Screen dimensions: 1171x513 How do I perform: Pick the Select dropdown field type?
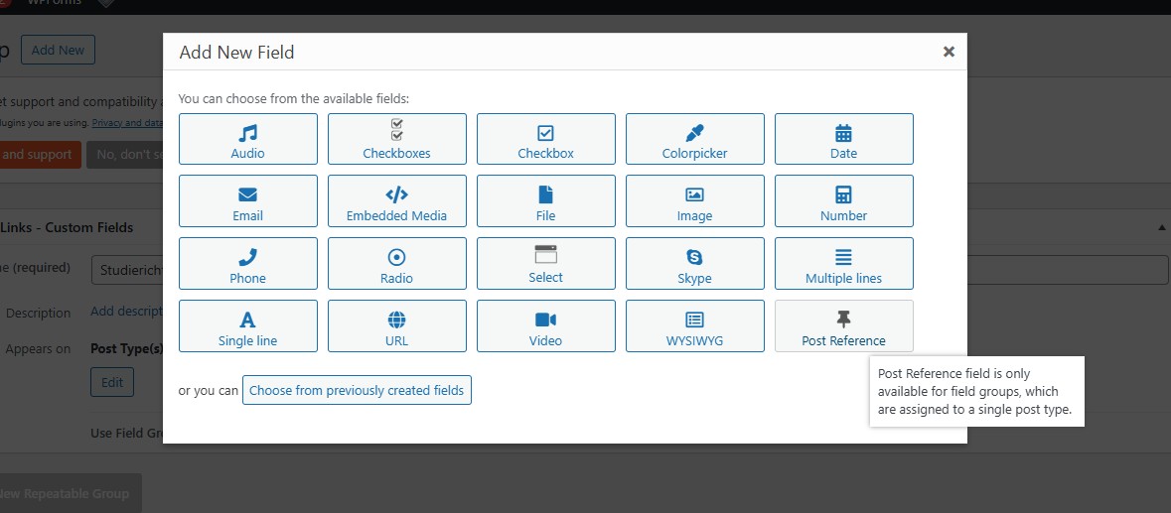pos(546,264)
